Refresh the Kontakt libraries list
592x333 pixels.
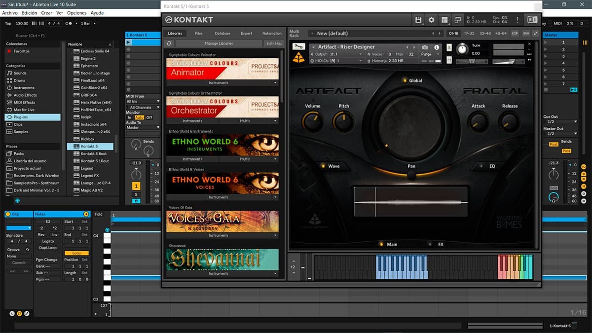tap(170, 43)
